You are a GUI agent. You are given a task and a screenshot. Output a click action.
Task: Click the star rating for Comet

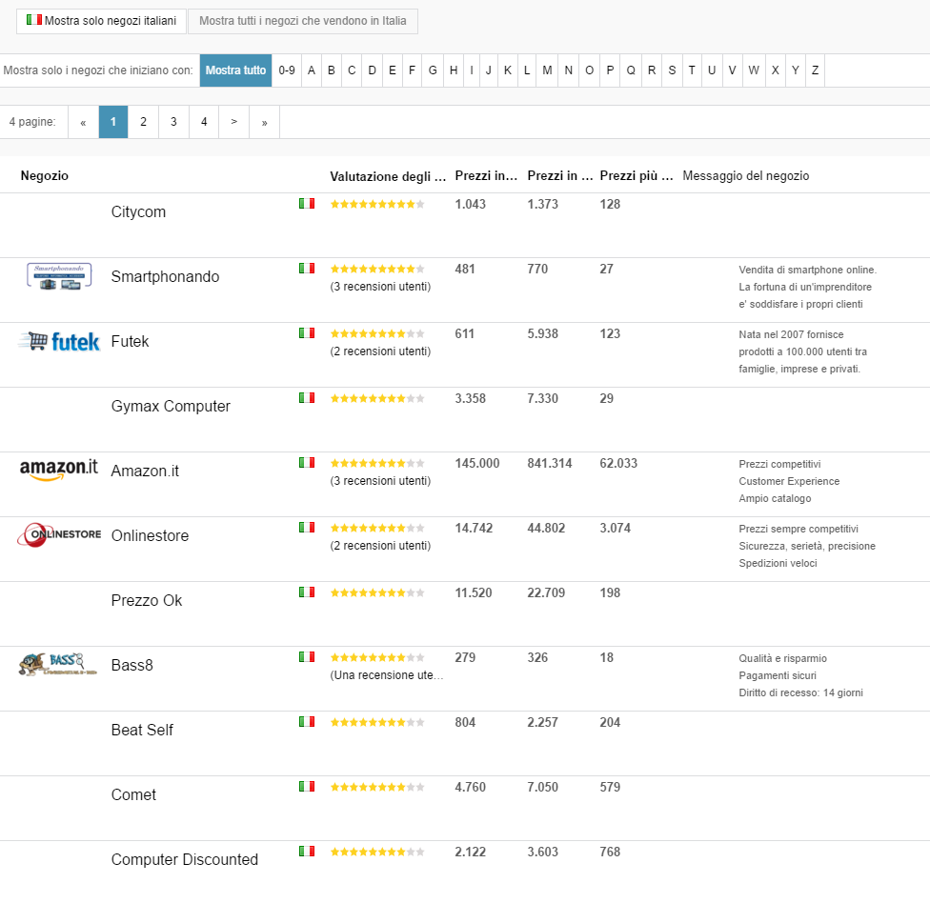point(377,788)
